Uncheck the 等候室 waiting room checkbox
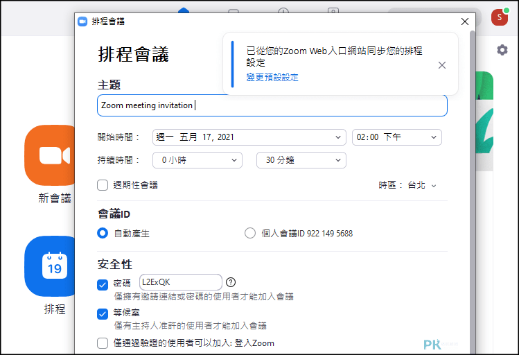The image size is (519, 355). tap(103, 314)
